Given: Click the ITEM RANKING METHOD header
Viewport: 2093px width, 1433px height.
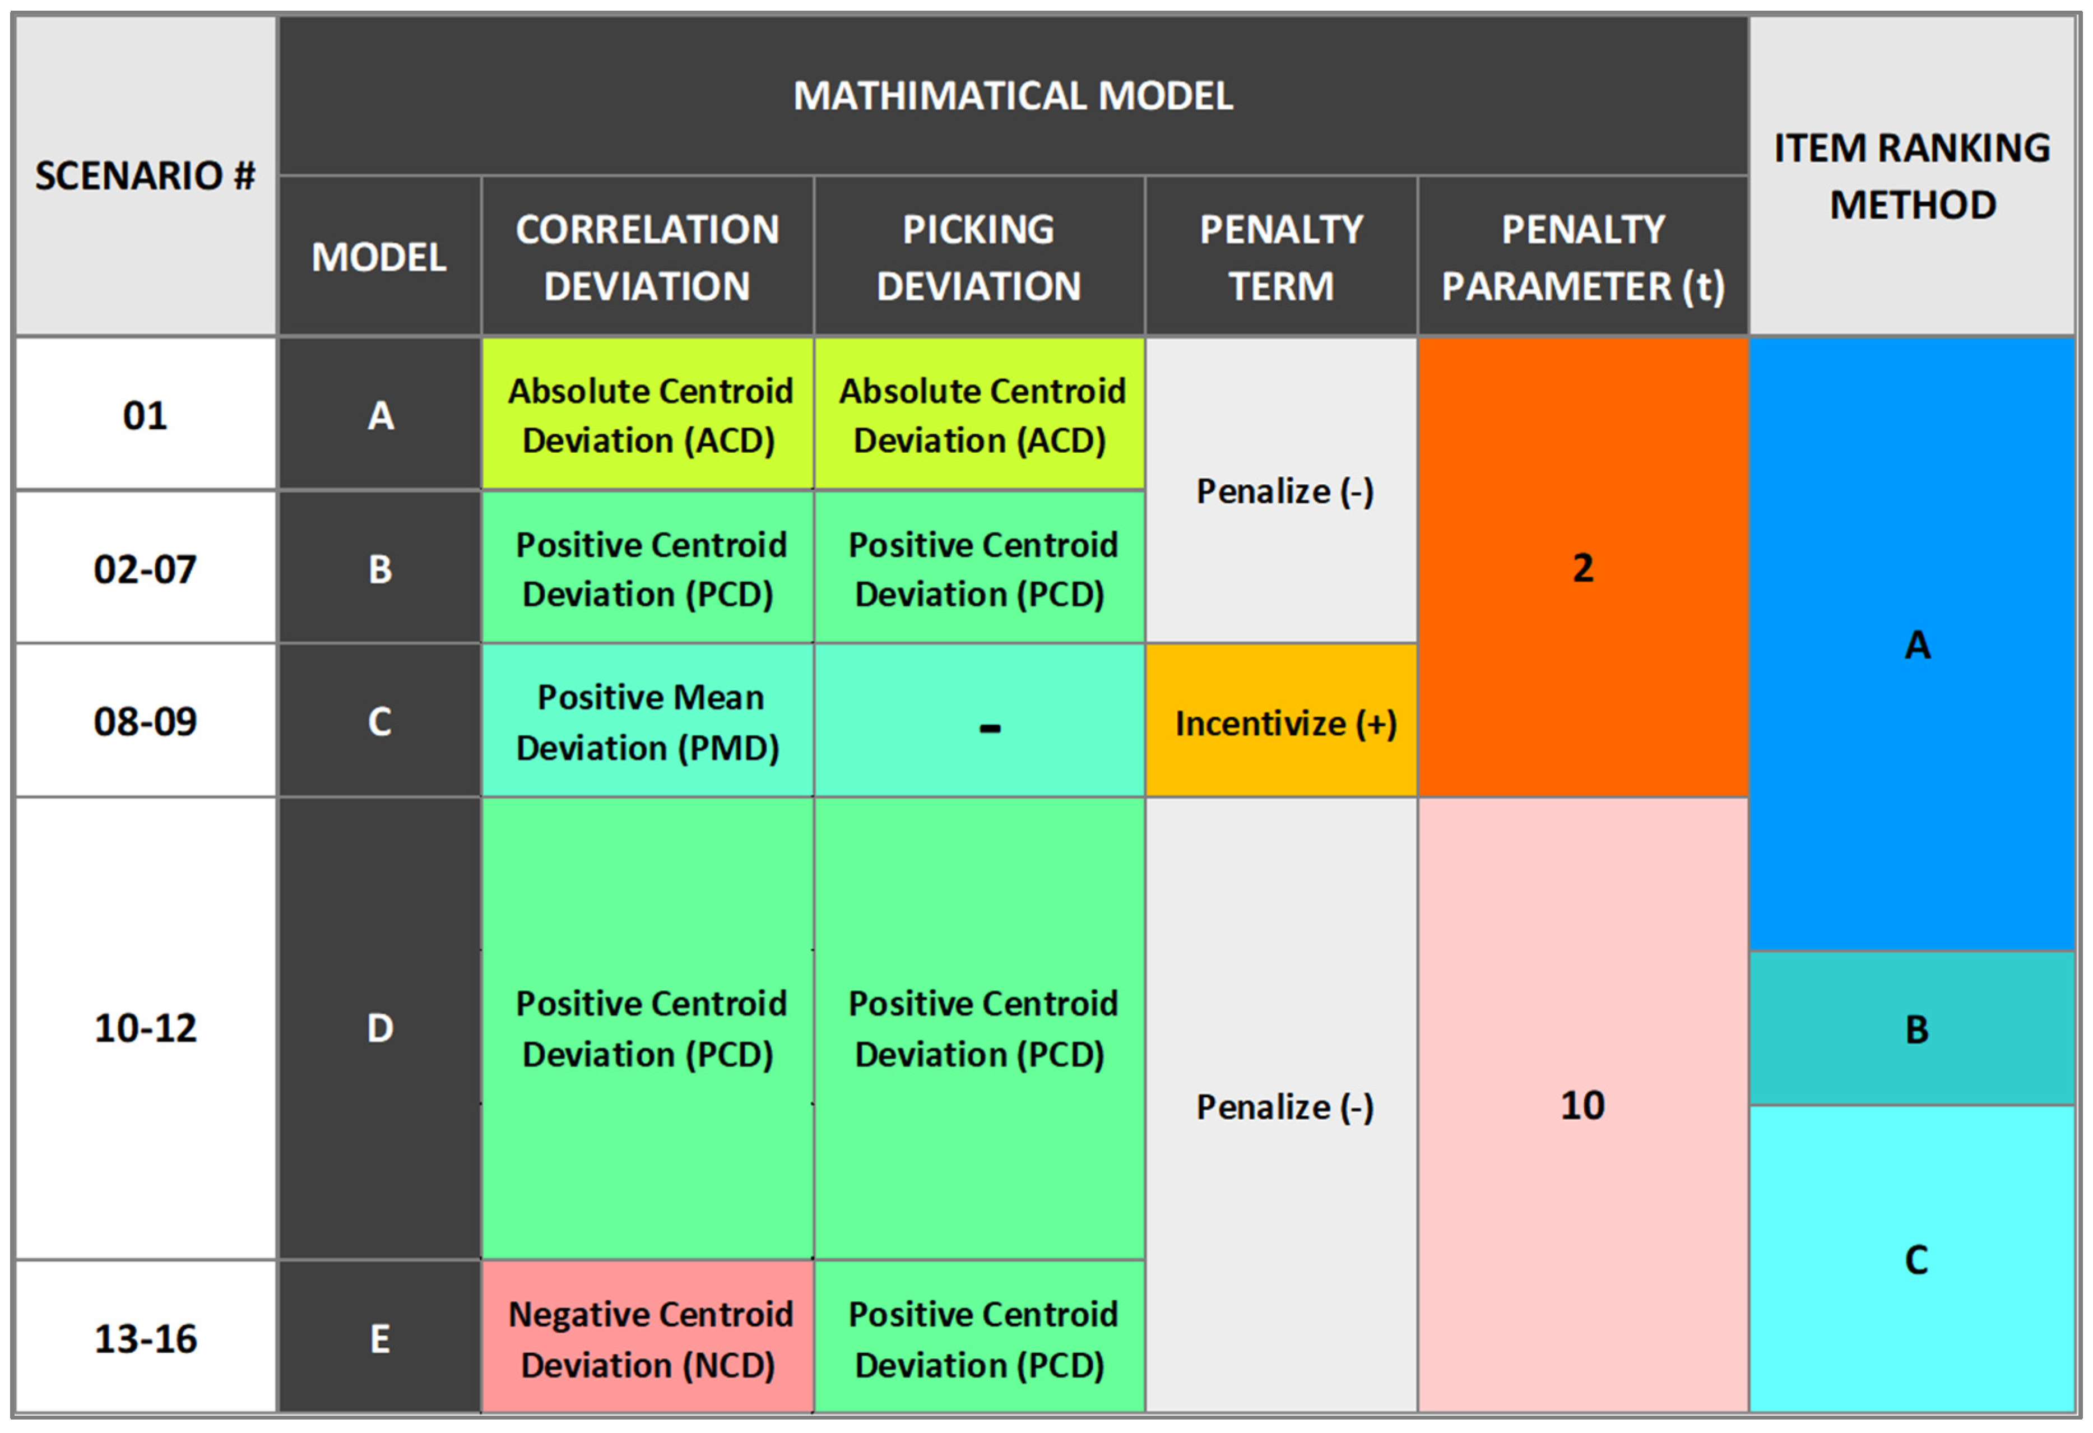Looking at the screenshot, I should coord(1912,177).
